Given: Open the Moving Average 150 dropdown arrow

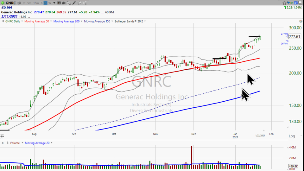Looking at the screenshot, I should tap(112, 21).
